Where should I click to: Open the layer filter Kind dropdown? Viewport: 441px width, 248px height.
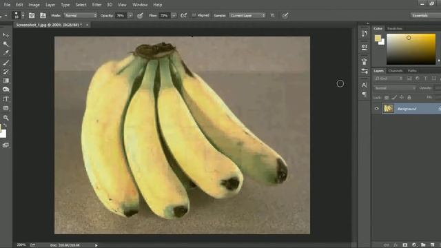point(389,79)
